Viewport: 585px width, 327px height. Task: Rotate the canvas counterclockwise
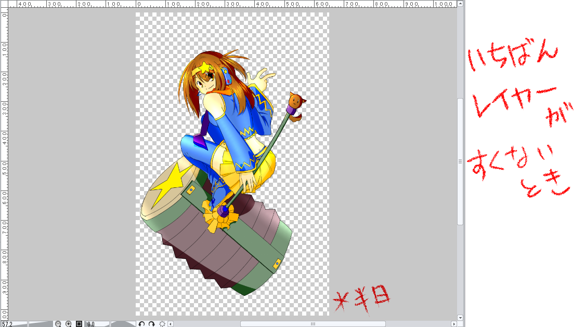[x=141, y=324]
